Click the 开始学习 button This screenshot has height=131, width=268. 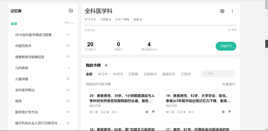coord(226,46)
